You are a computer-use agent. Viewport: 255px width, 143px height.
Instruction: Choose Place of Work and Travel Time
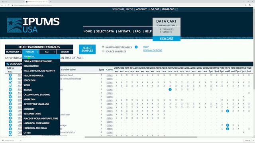point(41,118)
